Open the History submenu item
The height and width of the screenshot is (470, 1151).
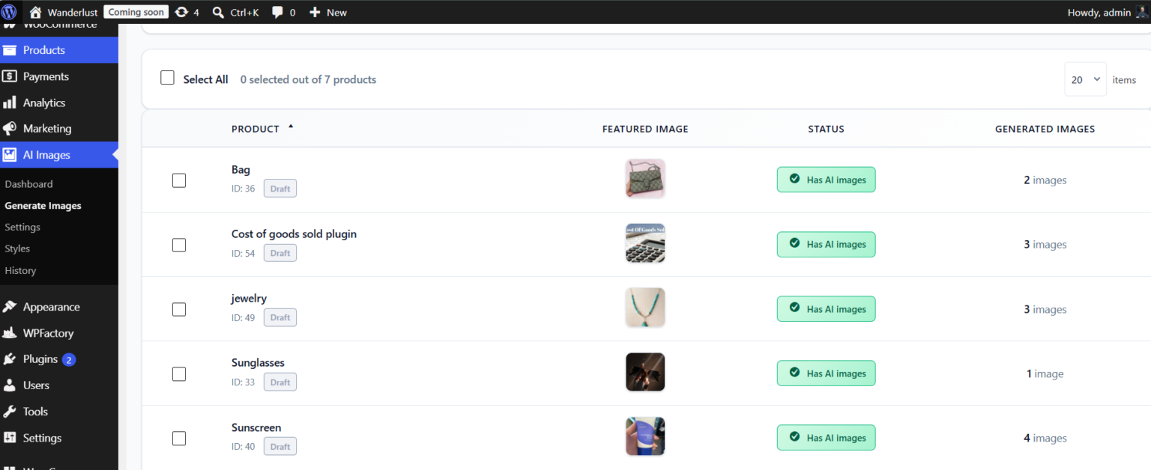click(20, 270)
